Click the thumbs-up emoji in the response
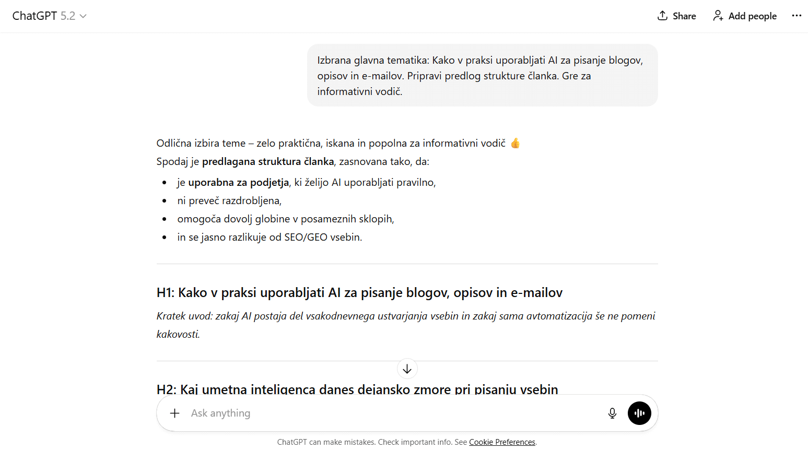Viewport: 808px width, 450px height. pyautogui.click(x=516, y=142)
